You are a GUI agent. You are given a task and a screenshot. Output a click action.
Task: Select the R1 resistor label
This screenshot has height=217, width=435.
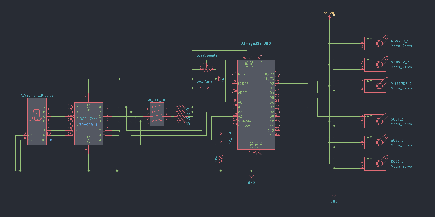(187, 109)
